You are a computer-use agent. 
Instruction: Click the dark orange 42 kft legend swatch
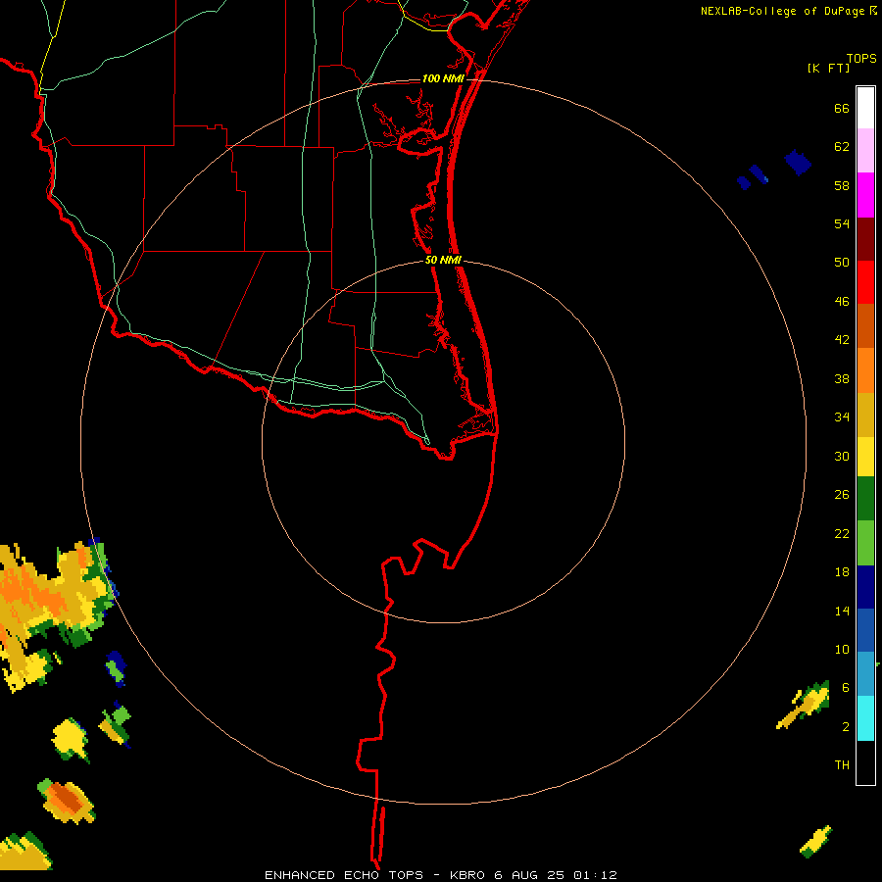(x=865, y=325)
